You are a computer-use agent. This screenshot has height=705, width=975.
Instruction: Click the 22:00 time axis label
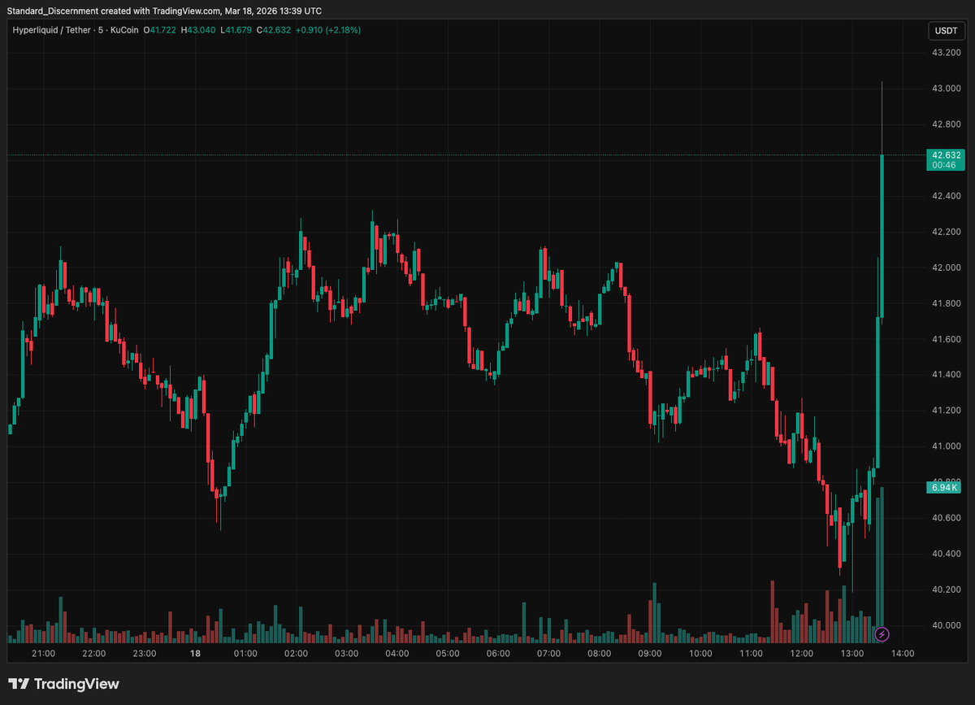point(93,654)
